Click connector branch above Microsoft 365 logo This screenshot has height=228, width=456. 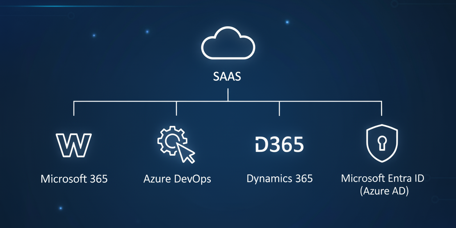74,109
